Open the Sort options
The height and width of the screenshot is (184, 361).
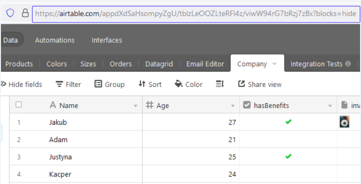click(150, 84)
